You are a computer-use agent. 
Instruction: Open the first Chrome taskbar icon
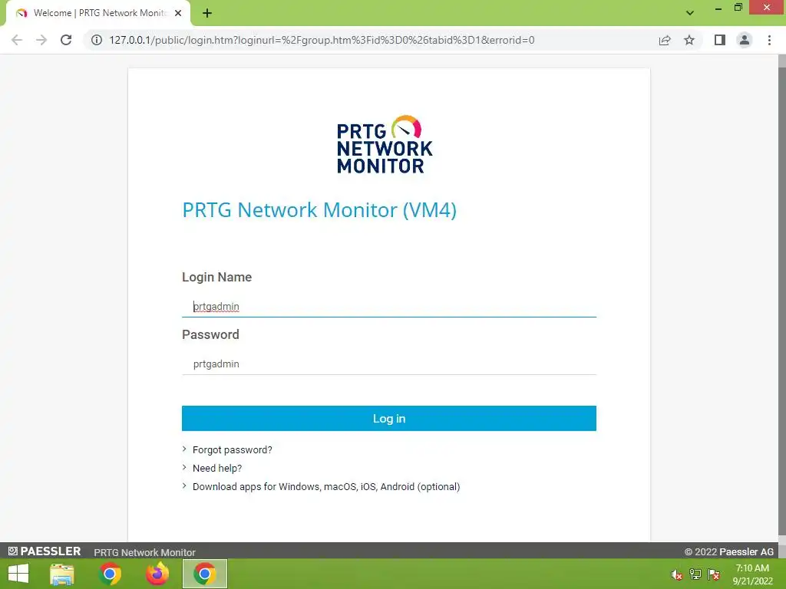pos(110,574)
